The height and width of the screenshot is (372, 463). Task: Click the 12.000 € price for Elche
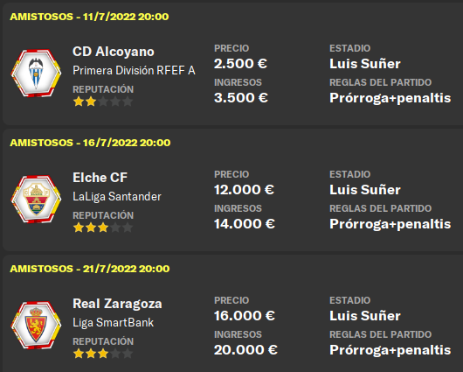245,190
